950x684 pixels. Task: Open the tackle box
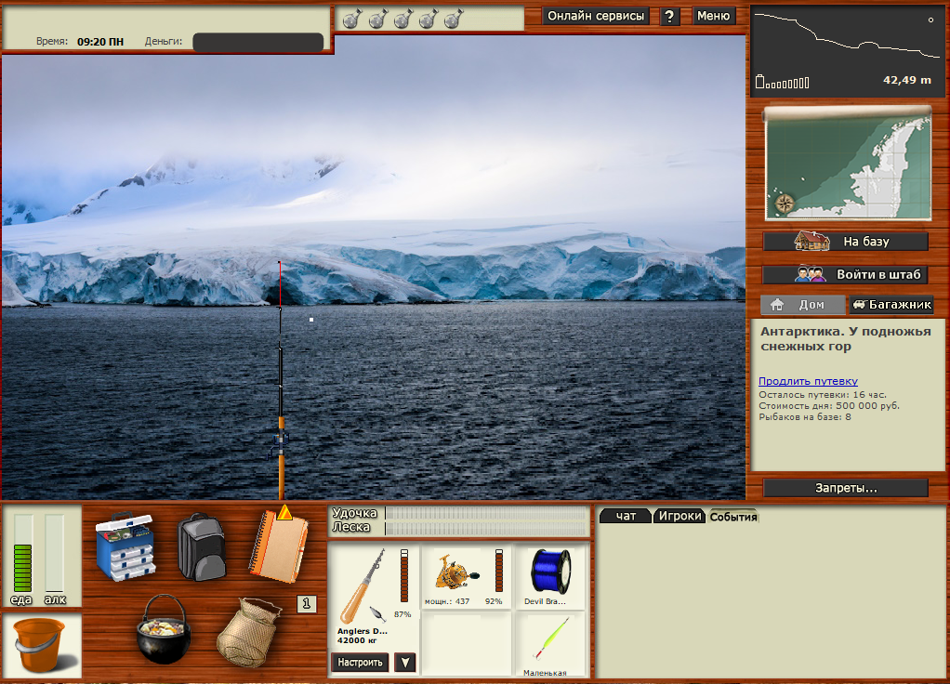125,546
